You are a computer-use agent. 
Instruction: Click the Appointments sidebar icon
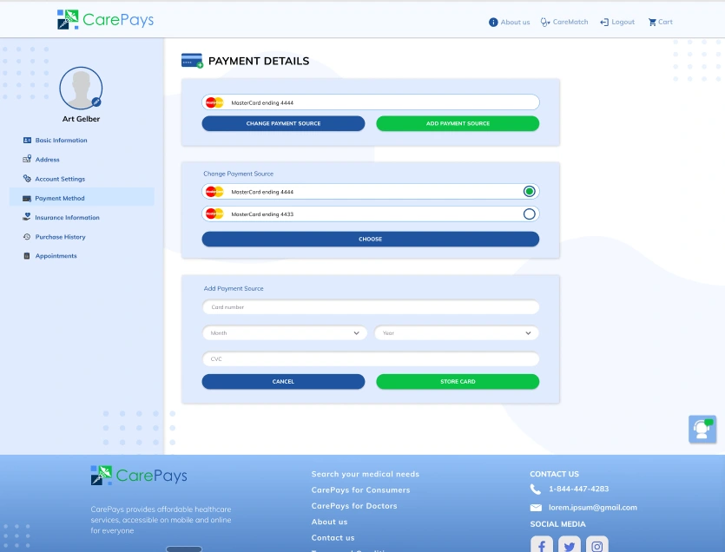click(27, 256)
